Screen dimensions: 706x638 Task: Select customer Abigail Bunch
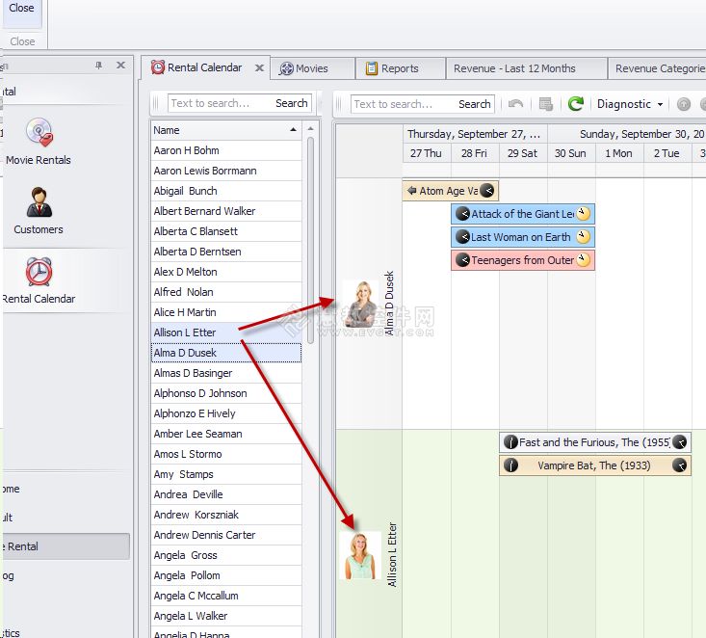226,191
